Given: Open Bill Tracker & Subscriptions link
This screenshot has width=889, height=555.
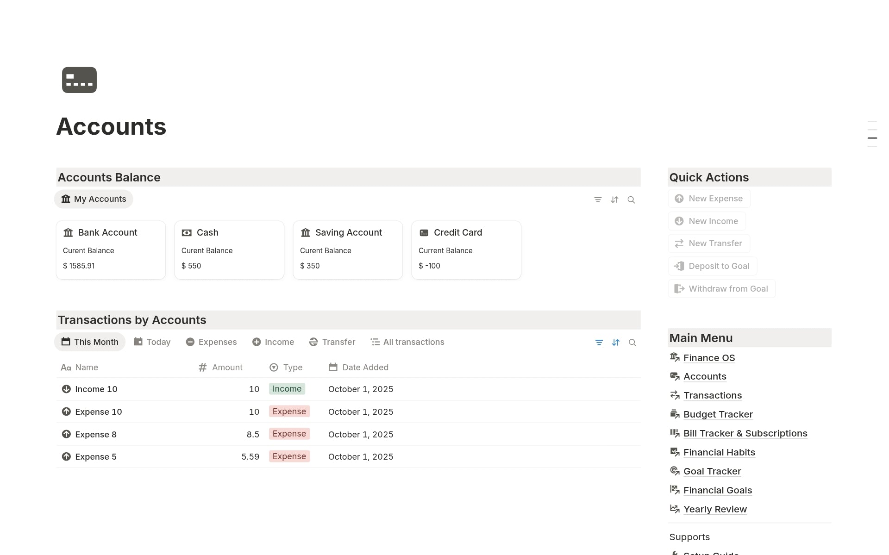Looking at the screenshot, I should [745, 433].
